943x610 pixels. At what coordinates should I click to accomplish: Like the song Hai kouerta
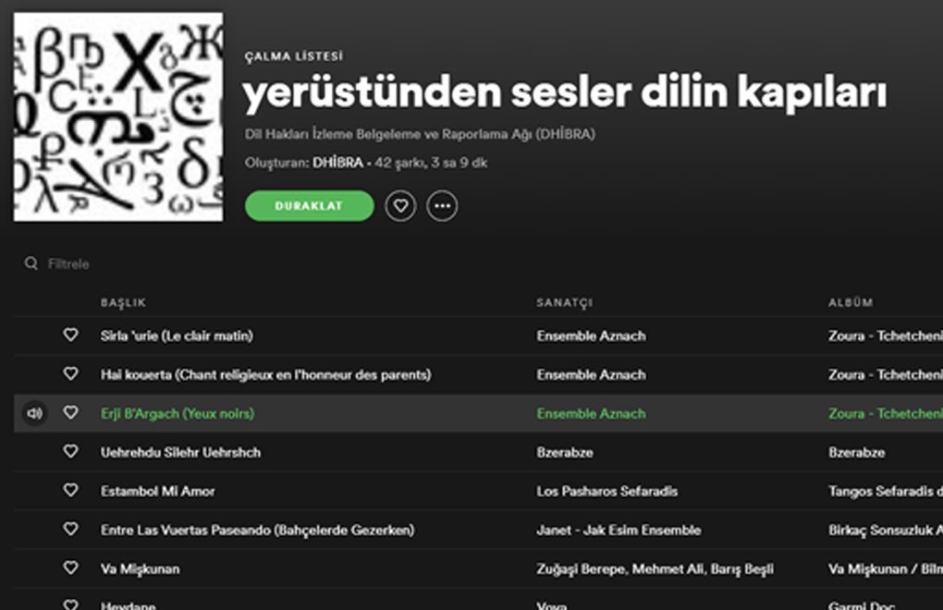point(70,374)
